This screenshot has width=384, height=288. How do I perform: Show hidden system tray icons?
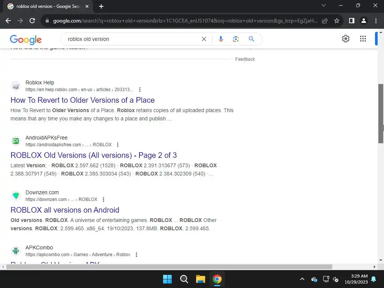click(302, 279)
